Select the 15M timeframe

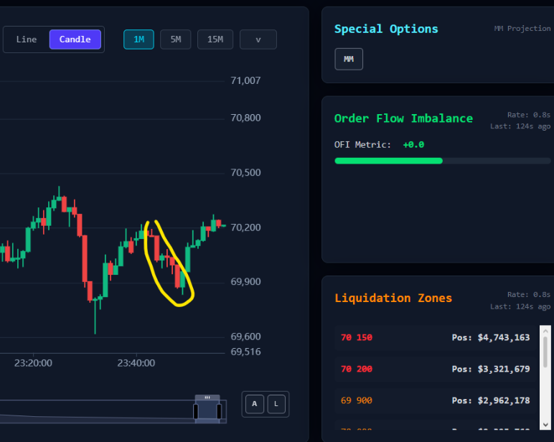[215, 39]
